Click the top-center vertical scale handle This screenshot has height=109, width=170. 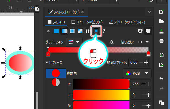20,48
